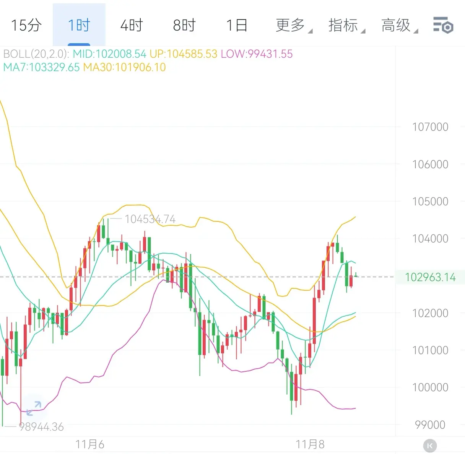465x454 pixels.
Task: Tap the current price tag 102963.14
Action: [x=430, y=277]
